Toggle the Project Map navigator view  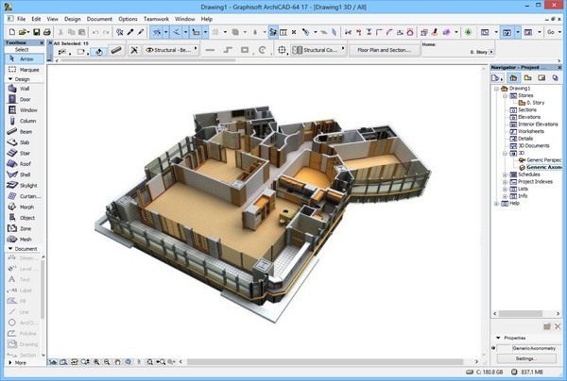click(513, 77)
